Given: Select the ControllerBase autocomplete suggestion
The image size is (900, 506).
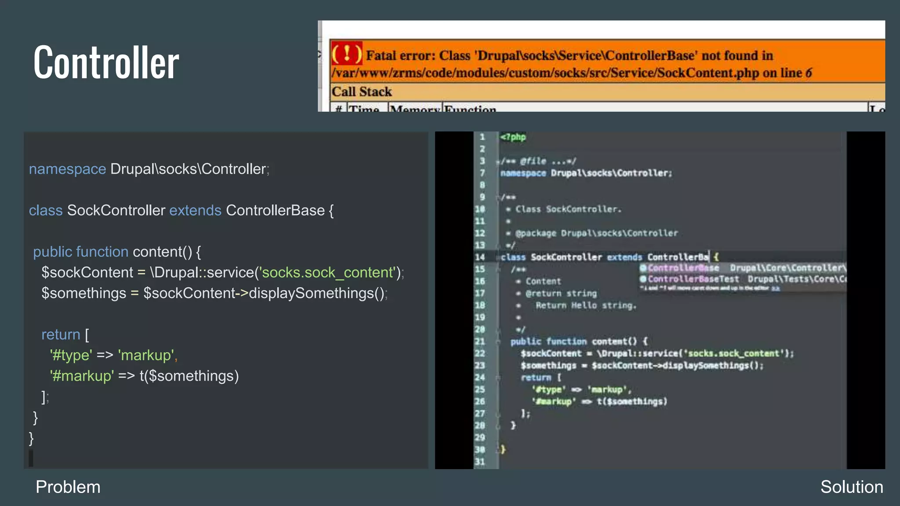Looking at the screenshot, I should pyautogui.click(x=743, y=268).
